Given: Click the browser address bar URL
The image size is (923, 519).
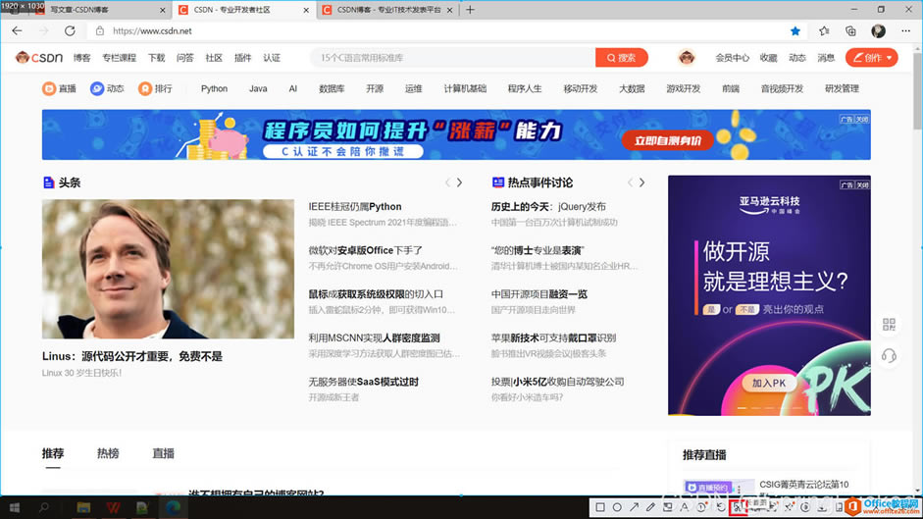Looking at the screenshot, I should pyautogui.click(x=152, y=30).
